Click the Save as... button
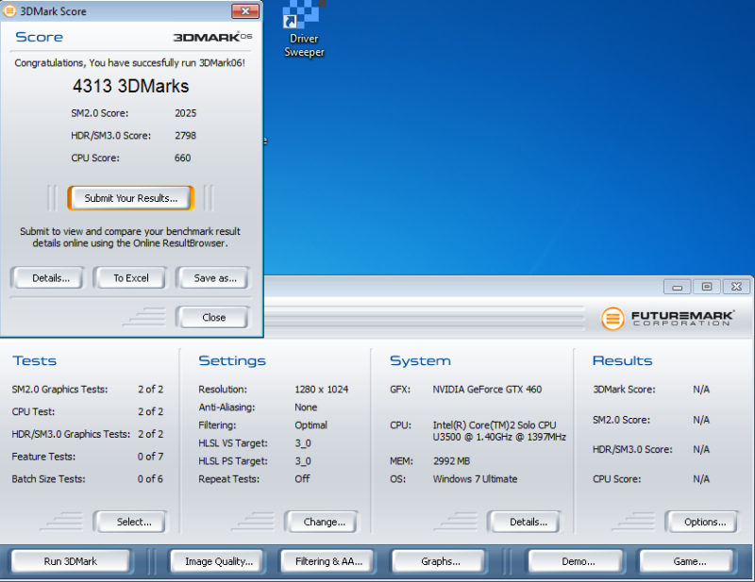The height and width of the screenshot is (582, 755). click(x=215, y=277)
